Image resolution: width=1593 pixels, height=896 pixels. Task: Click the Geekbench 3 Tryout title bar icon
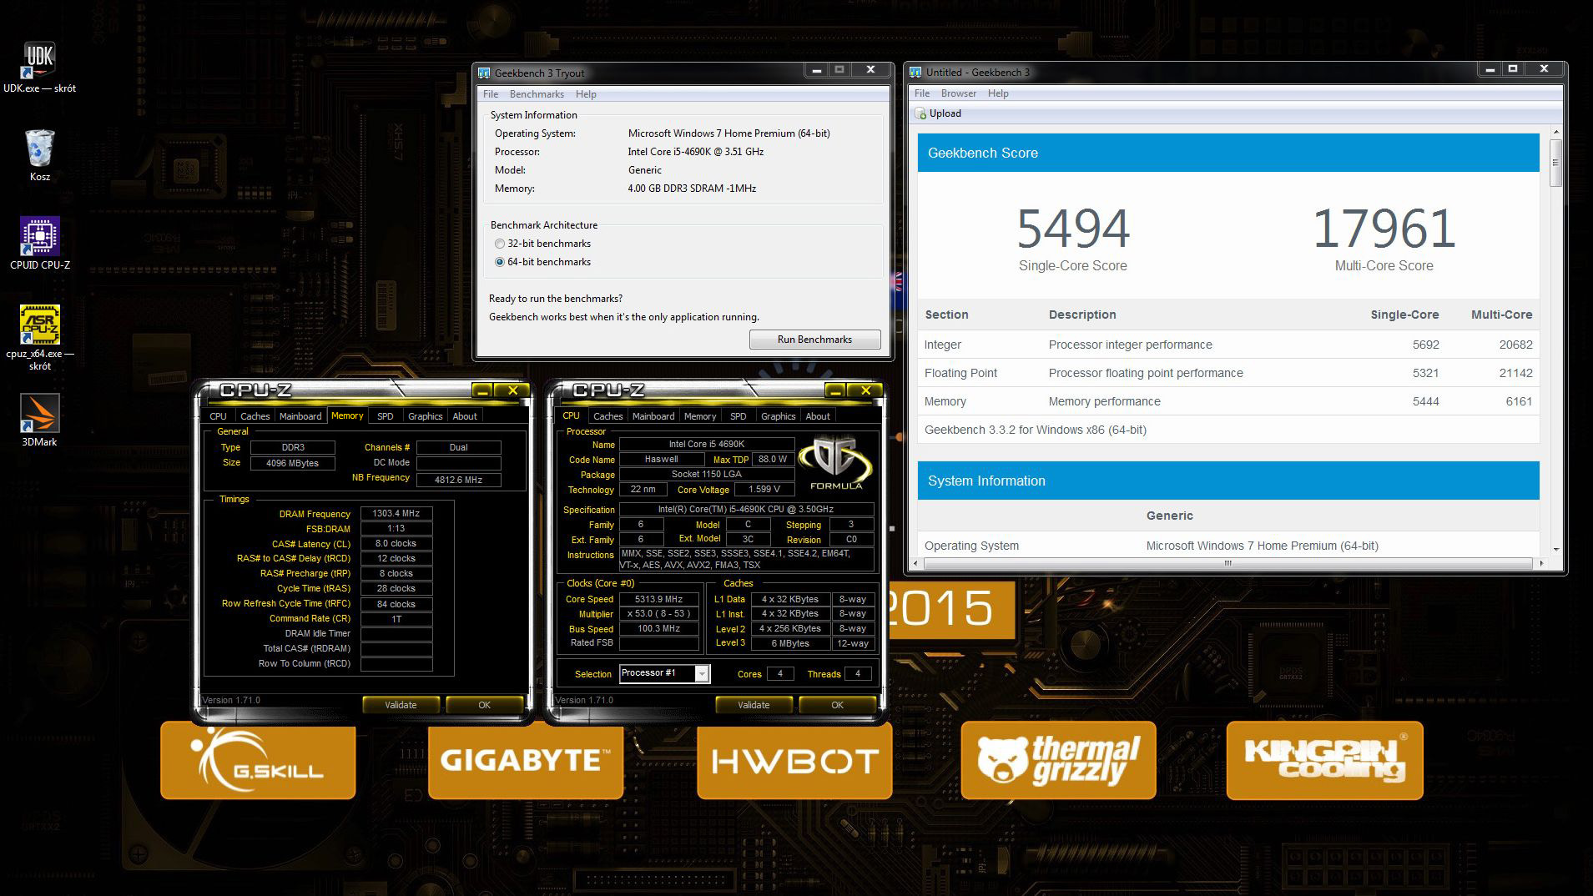pyautogui.click(x=484, y=73)
